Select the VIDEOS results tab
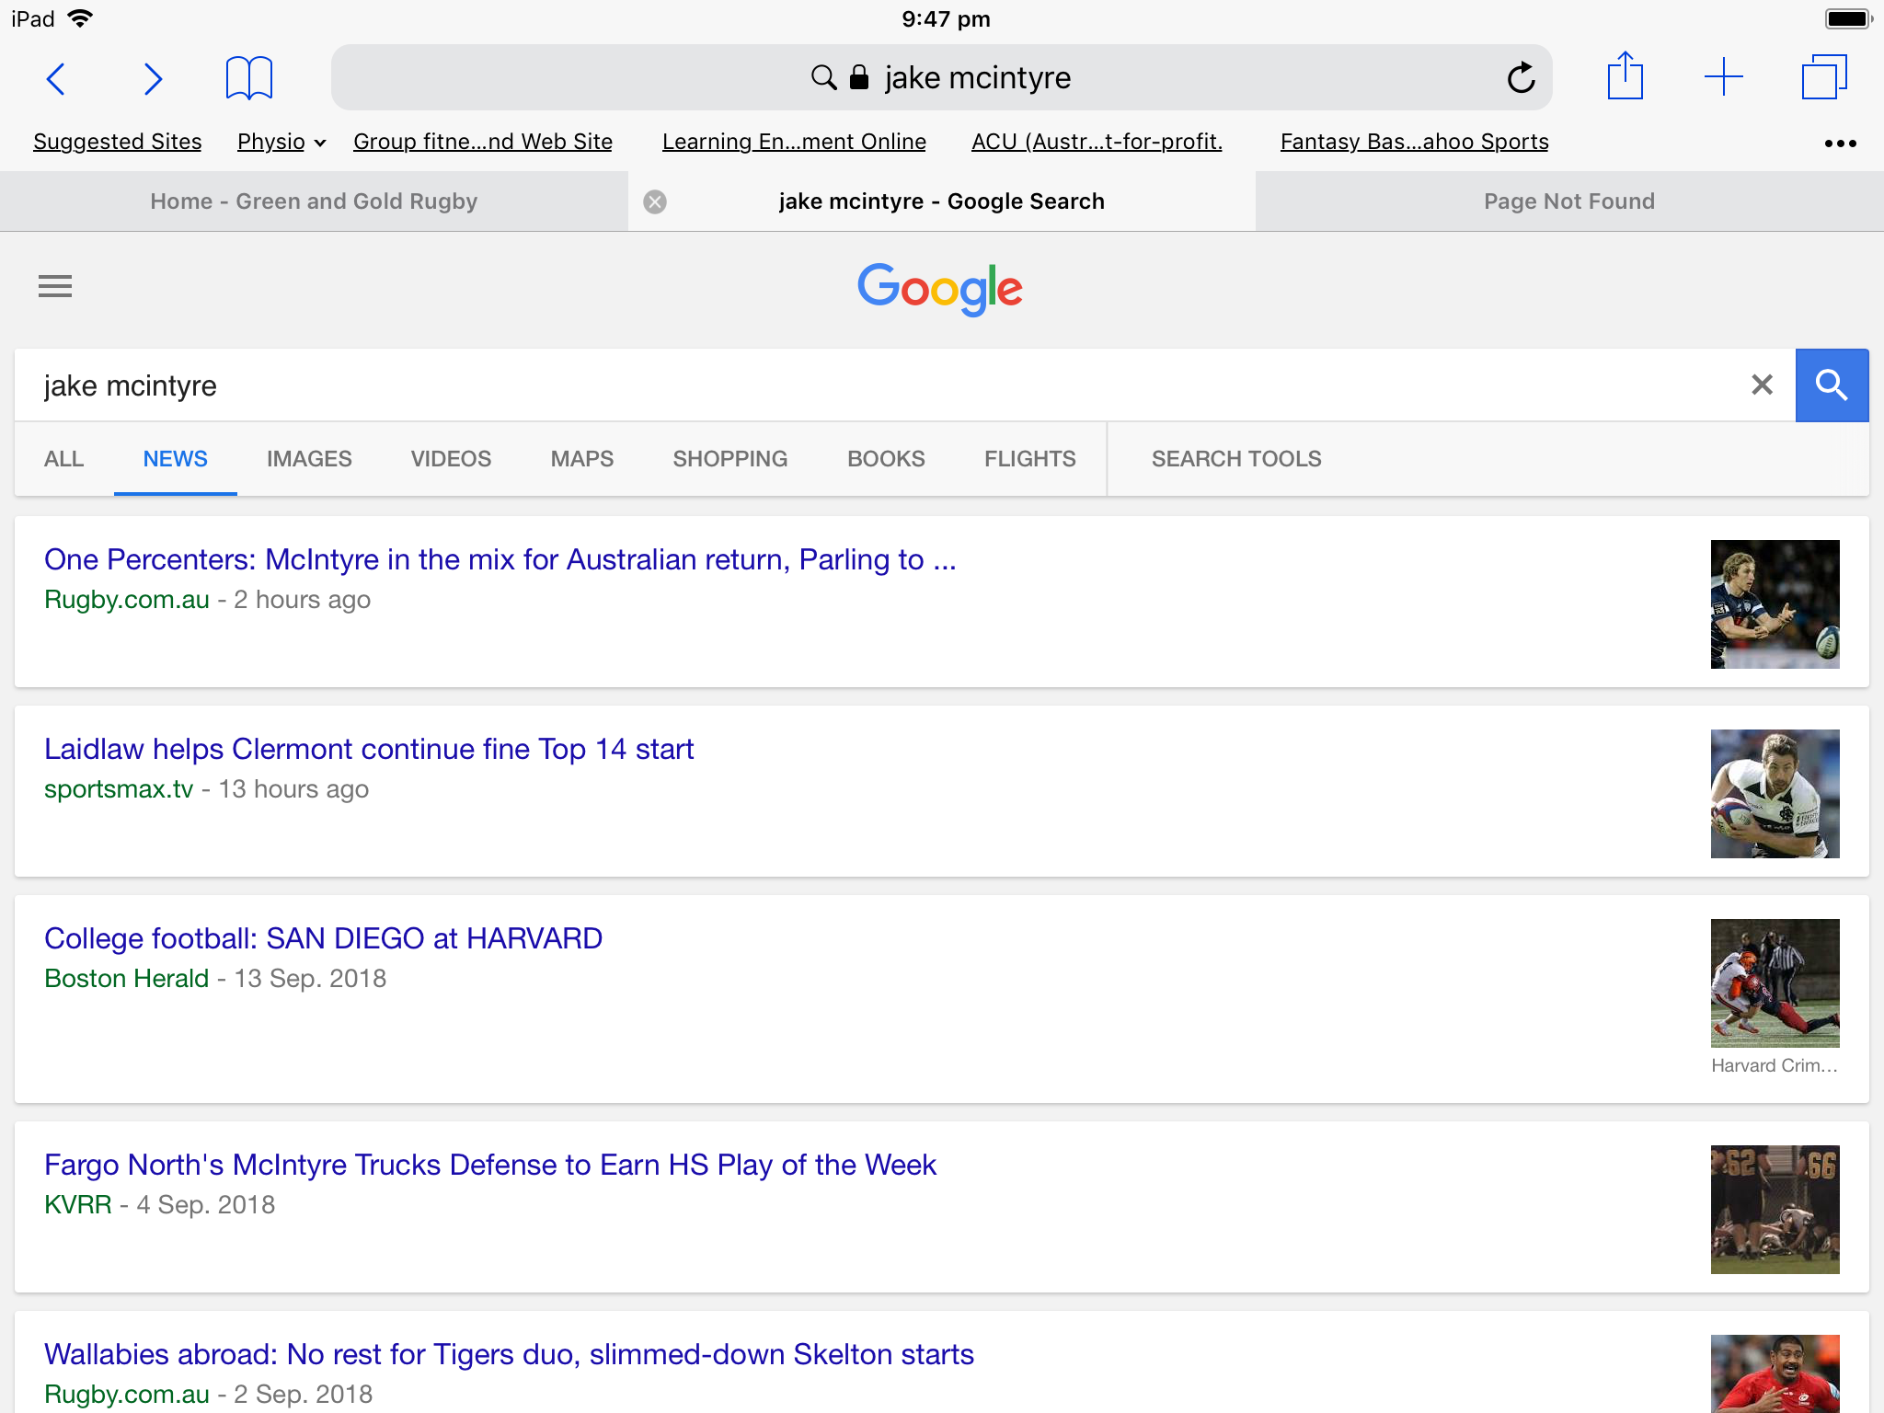The width and height of the screenshot is (1884, 1413). tap(451, 459)
